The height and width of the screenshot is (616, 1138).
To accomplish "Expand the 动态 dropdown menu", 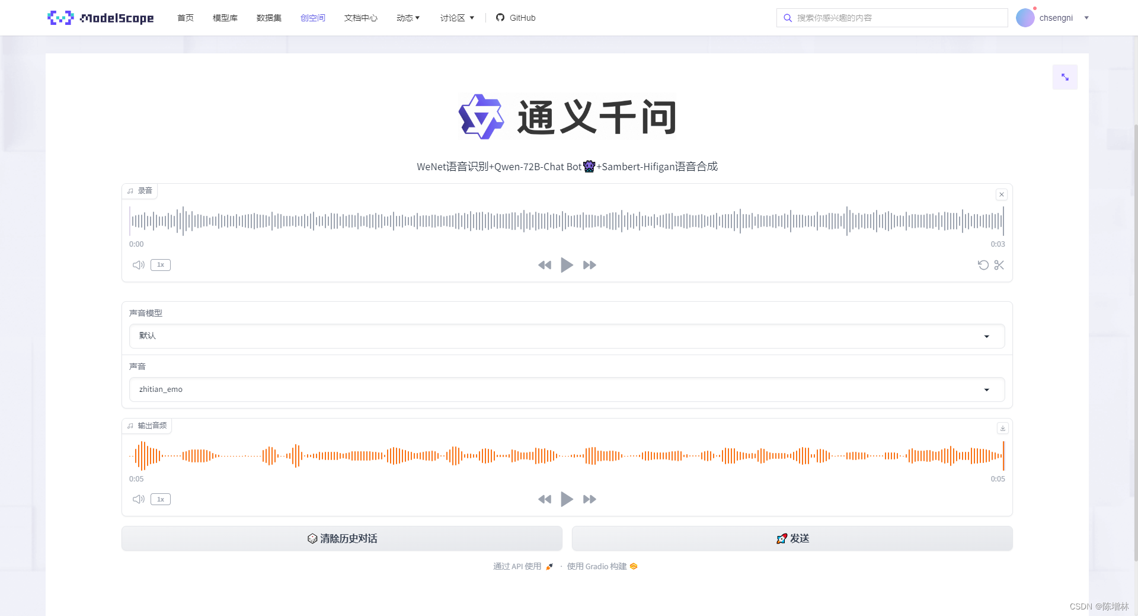I will coord(408,18).
